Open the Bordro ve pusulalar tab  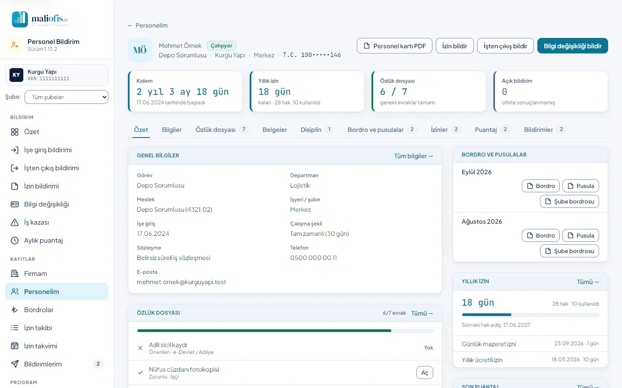382,130
